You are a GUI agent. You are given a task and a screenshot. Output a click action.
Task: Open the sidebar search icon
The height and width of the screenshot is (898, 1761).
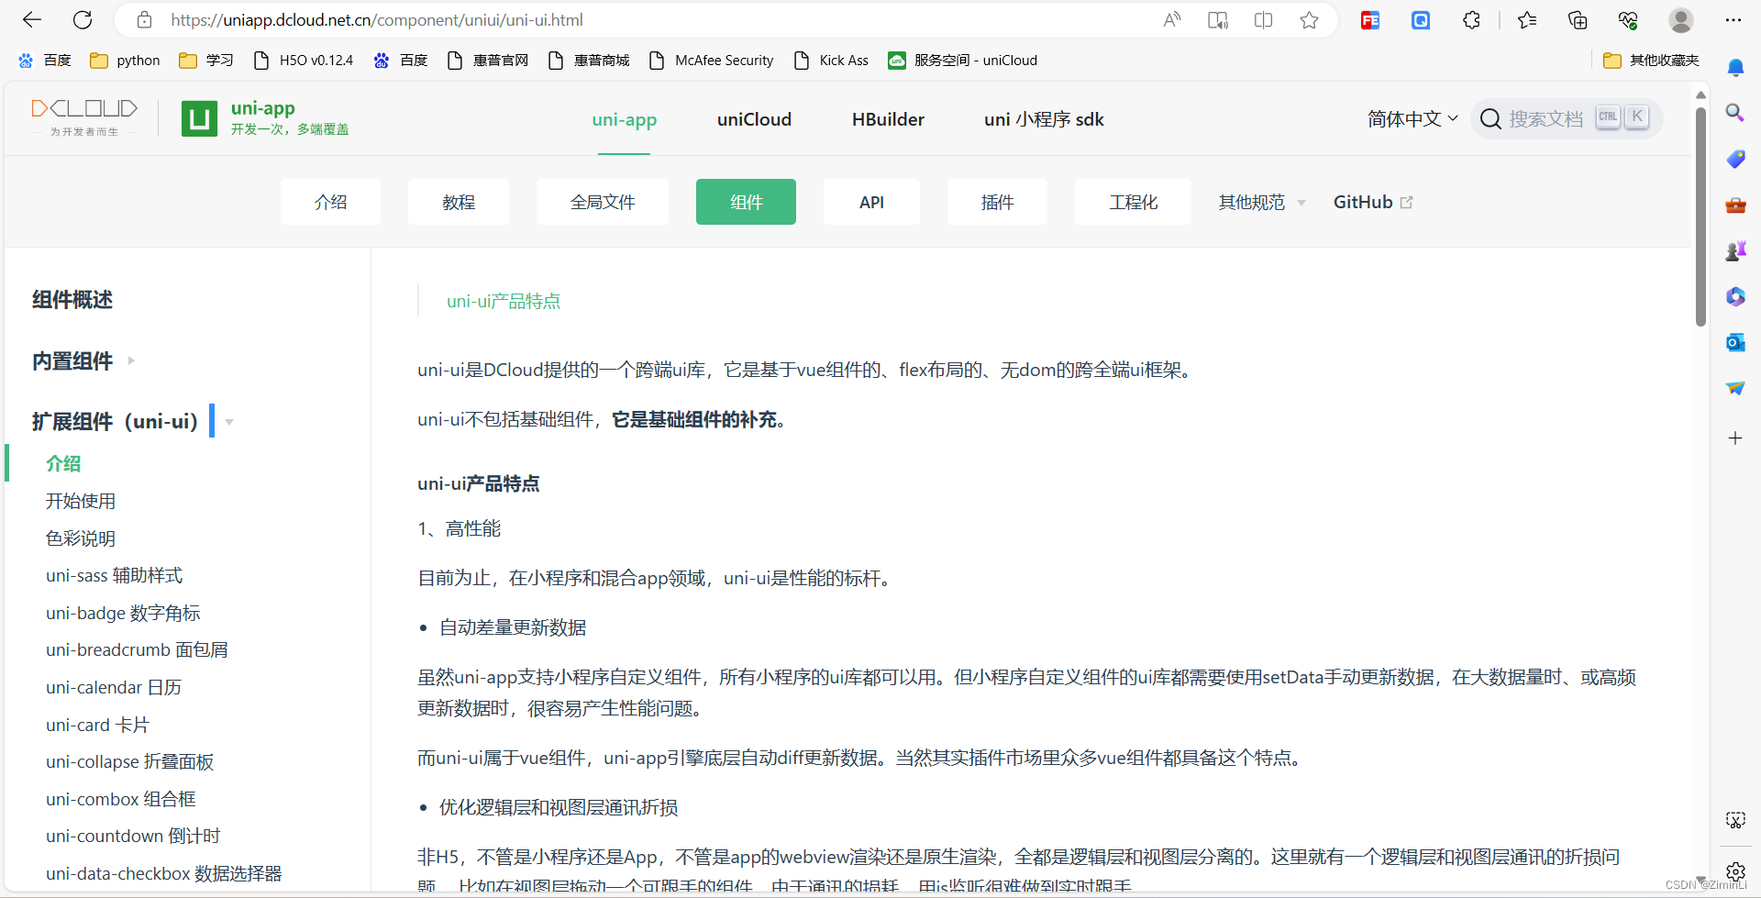[x=1735, y=113]
